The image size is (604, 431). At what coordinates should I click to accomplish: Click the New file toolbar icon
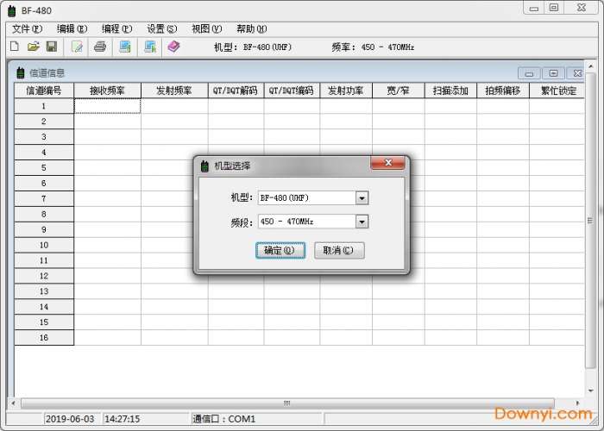[x=15, y=47]
